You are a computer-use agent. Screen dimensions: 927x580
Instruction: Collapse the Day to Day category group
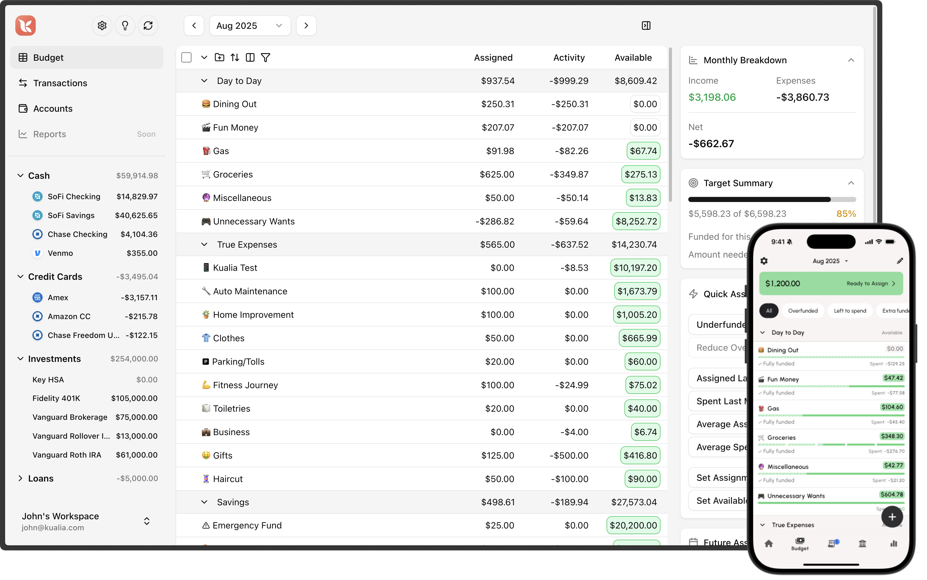click(x=204, y=81)
